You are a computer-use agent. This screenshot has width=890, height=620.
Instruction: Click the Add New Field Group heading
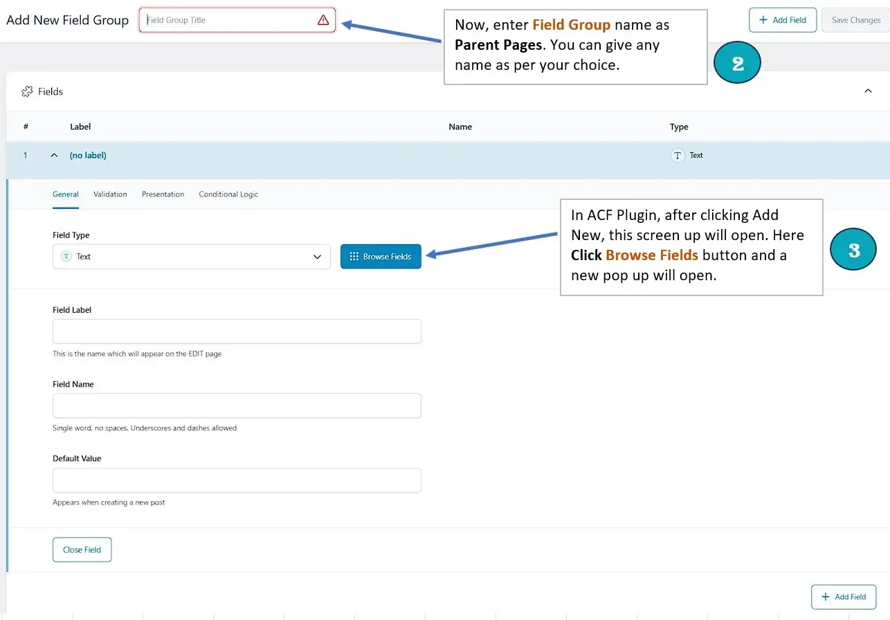(x=67, y=20)
